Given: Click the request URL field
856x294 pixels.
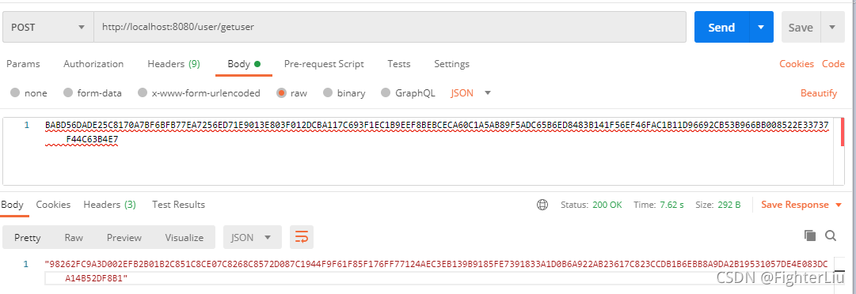Looking at the screenshot, I should [390, 27].
